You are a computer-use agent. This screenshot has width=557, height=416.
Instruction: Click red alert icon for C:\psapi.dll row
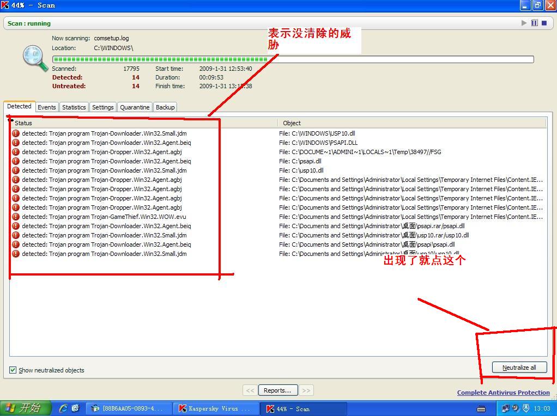(x=16, y=161)
